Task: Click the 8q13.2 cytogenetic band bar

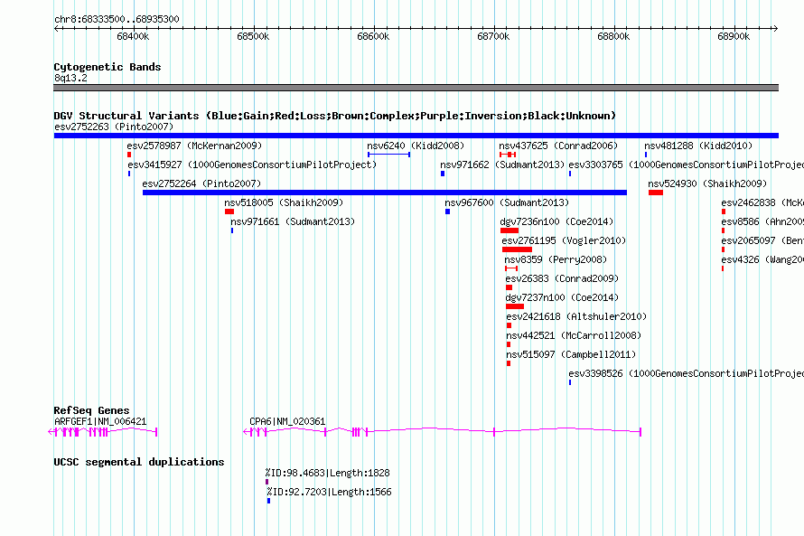Action: coord(416,88)
